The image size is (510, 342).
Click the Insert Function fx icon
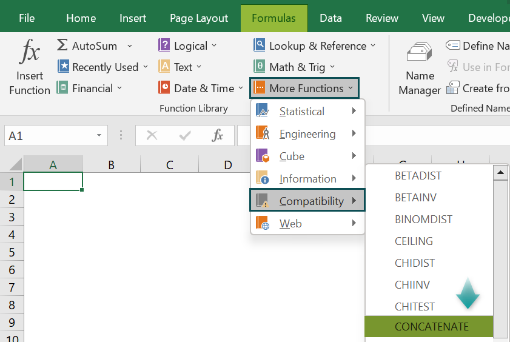[30, 51]
